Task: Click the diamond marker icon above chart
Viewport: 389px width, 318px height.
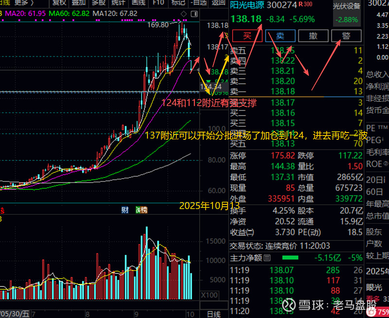Action: (x=183, y=14)
